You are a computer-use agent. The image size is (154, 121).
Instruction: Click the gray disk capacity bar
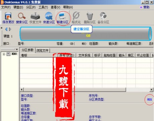(x=86, y=34)
